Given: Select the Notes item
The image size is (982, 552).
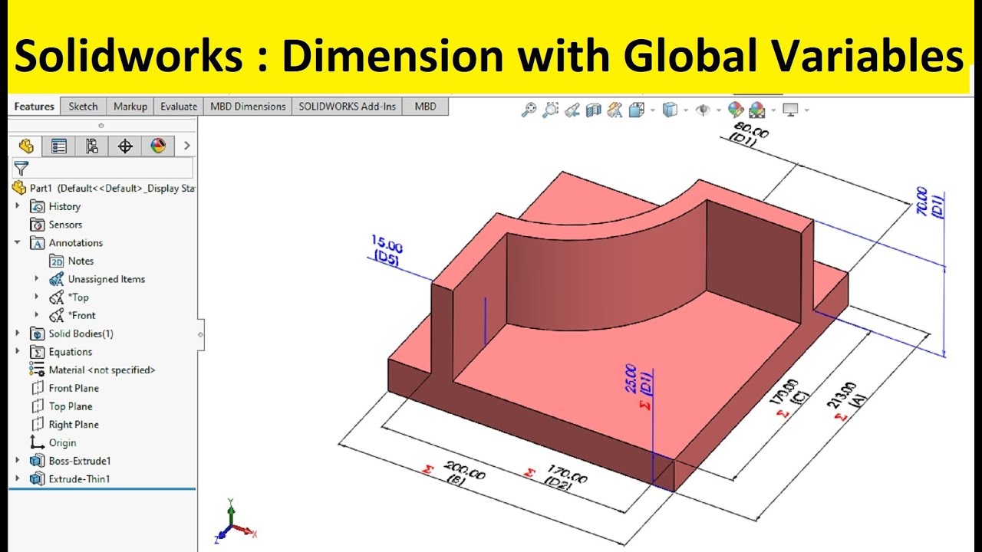Looking at the screenshot, I should 71,261.
